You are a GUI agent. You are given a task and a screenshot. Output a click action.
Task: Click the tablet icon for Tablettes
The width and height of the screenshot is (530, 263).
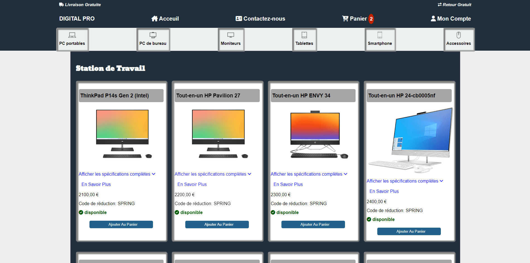pyautogui.click(x=304, y=35)
